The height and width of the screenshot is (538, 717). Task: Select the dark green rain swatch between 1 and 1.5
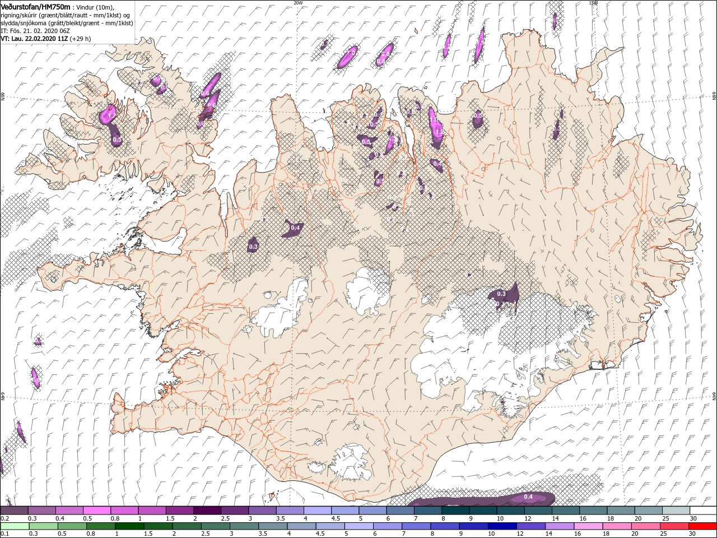(129, 526)
